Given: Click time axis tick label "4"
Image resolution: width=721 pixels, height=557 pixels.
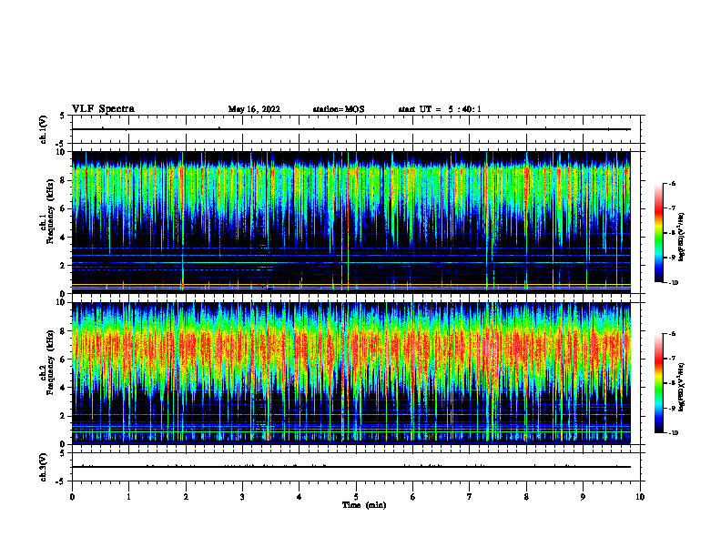Looking at the screenshot, I should pyautogui.click(x=300, y=497).
